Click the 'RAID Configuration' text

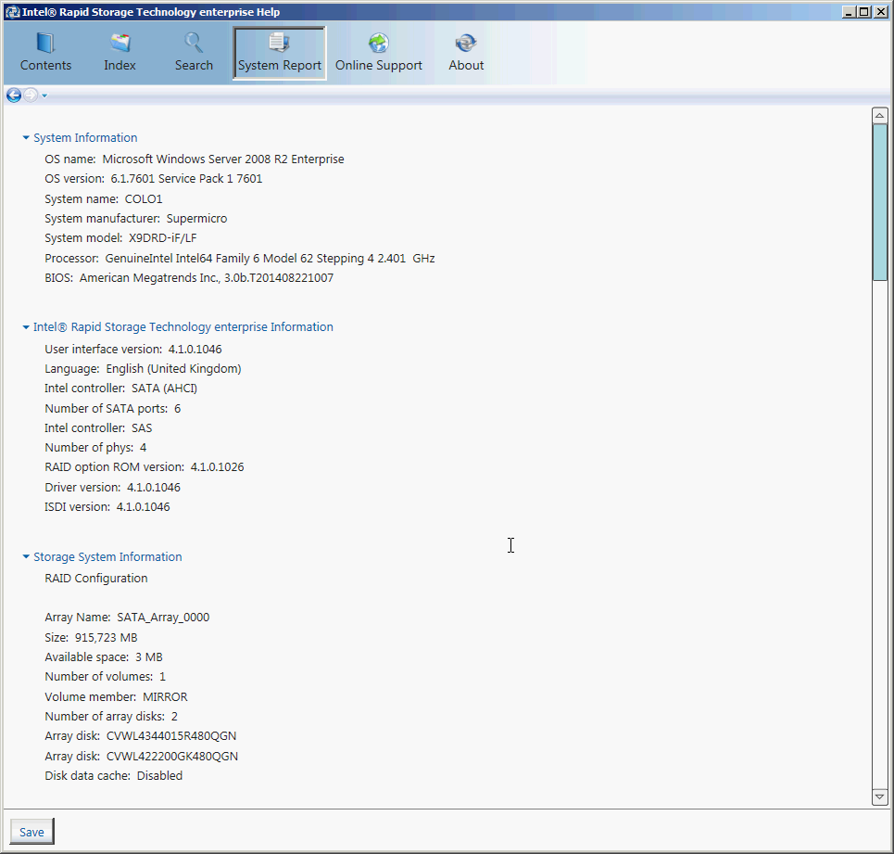(96, 579)
